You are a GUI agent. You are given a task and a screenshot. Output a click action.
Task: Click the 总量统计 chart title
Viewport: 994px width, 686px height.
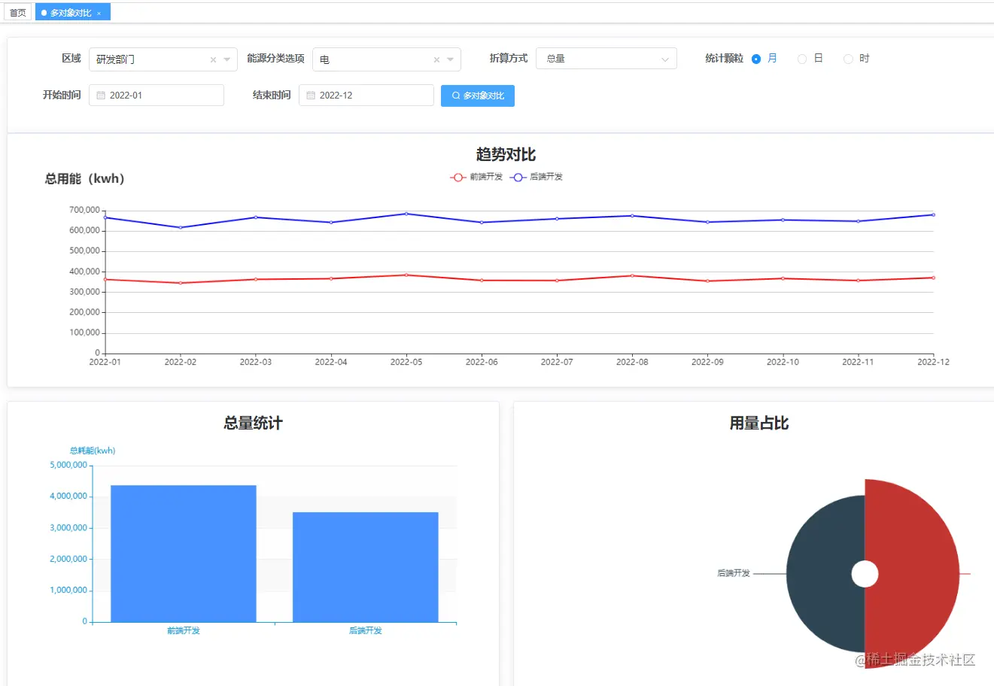point(253,423)
